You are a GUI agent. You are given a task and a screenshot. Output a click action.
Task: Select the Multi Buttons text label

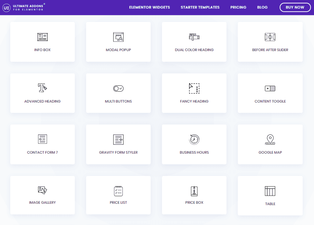pos(118,101)
